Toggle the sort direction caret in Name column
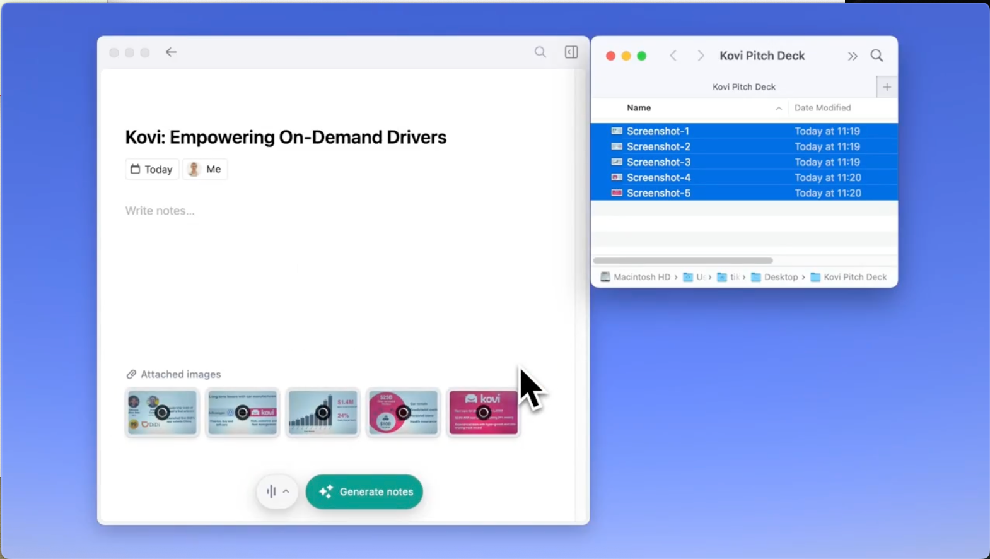The image size is (990, 559). coord(779,109)
